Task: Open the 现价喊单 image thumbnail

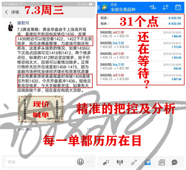Action: pos(41,109)
